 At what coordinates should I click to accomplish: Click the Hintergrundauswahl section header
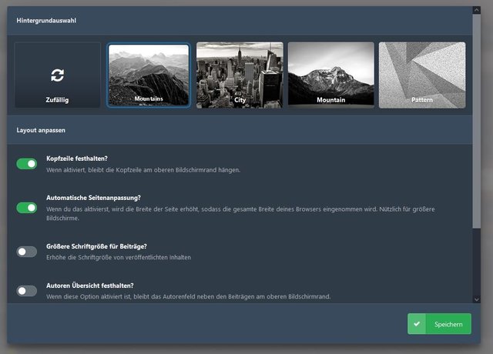46,20
